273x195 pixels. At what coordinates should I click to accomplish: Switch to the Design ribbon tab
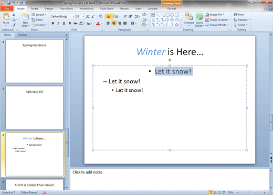49,8
